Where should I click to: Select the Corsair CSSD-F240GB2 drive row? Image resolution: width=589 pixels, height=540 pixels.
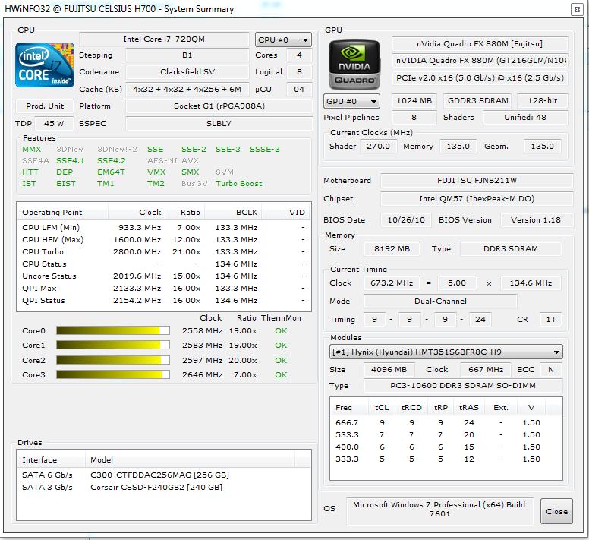click(x=163, y=488)
